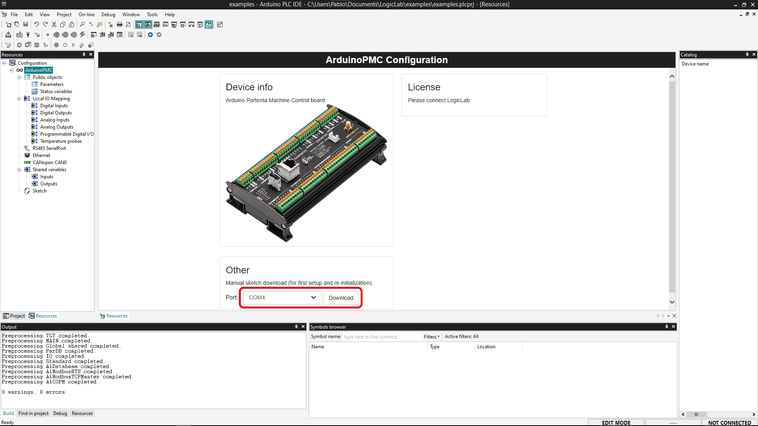This screenshot has height=426, width=758.
Task: Open the Filters dropdown in Symbols browser
Action: [x=431, y=336]
